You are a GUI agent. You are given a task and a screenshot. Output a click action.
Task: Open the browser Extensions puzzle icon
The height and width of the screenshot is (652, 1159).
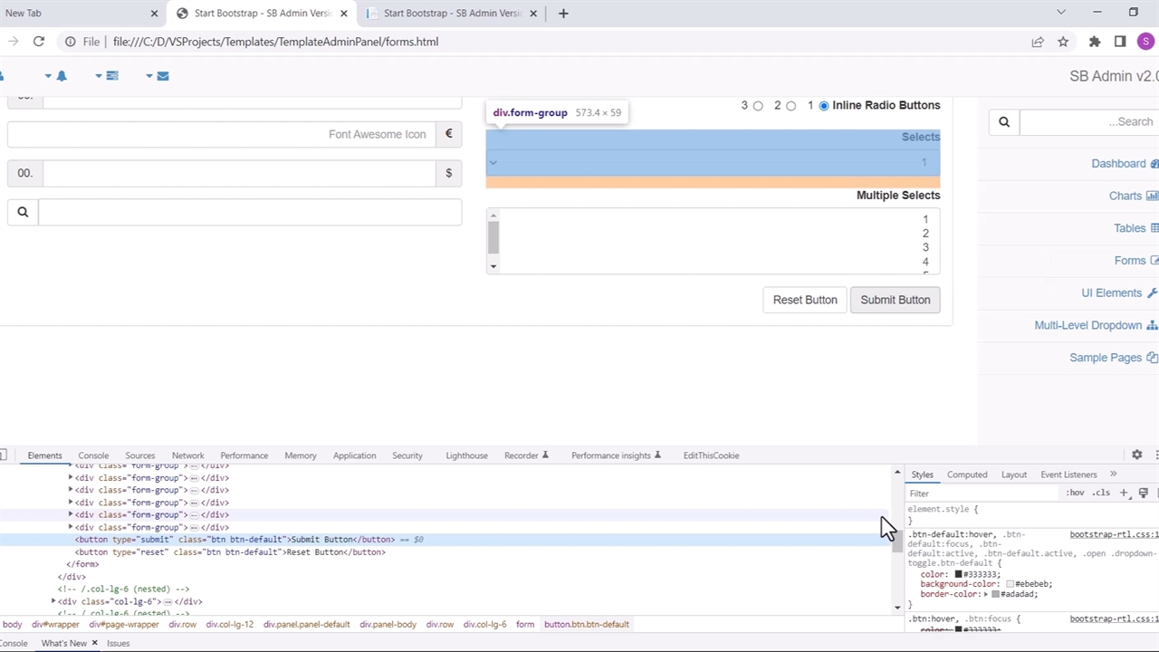click(x=1095, y=42)
